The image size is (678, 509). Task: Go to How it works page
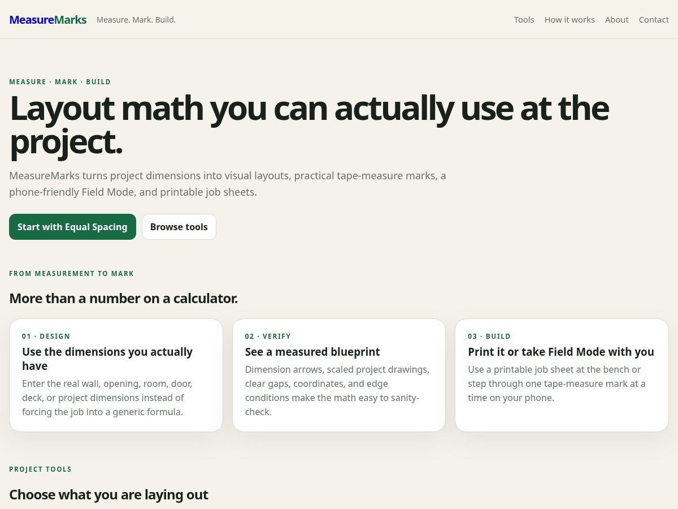coord(570,20)
